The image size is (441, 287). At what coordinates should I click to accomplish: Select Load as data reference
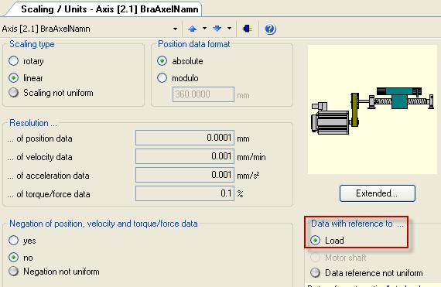coord(316,241)
